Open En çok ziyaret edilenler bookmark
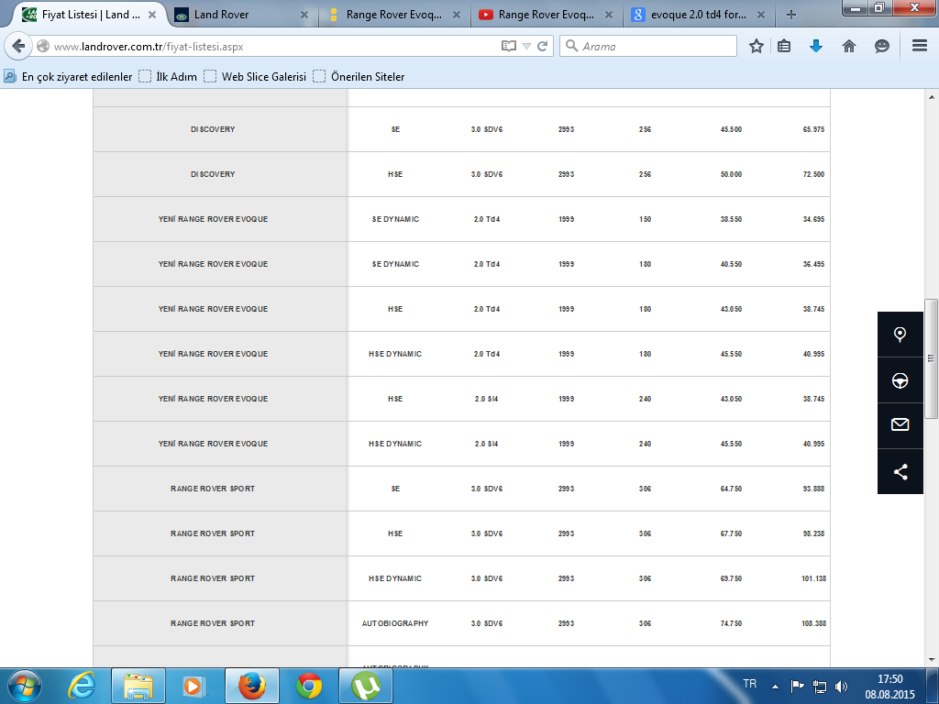Screen dimensions: 939x704 (68, 77)
